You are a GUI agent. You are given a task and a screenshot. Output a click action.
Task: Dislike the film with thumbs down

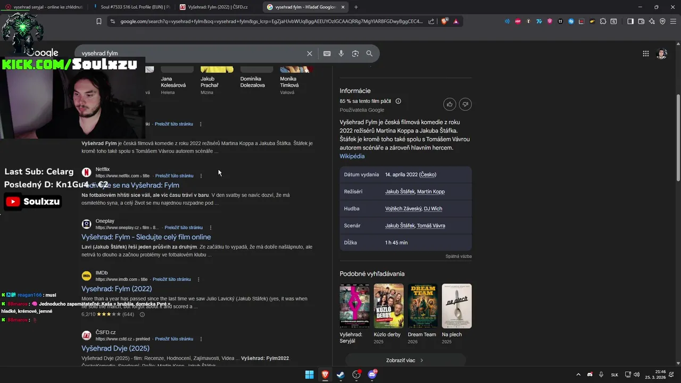click(466, 104)
